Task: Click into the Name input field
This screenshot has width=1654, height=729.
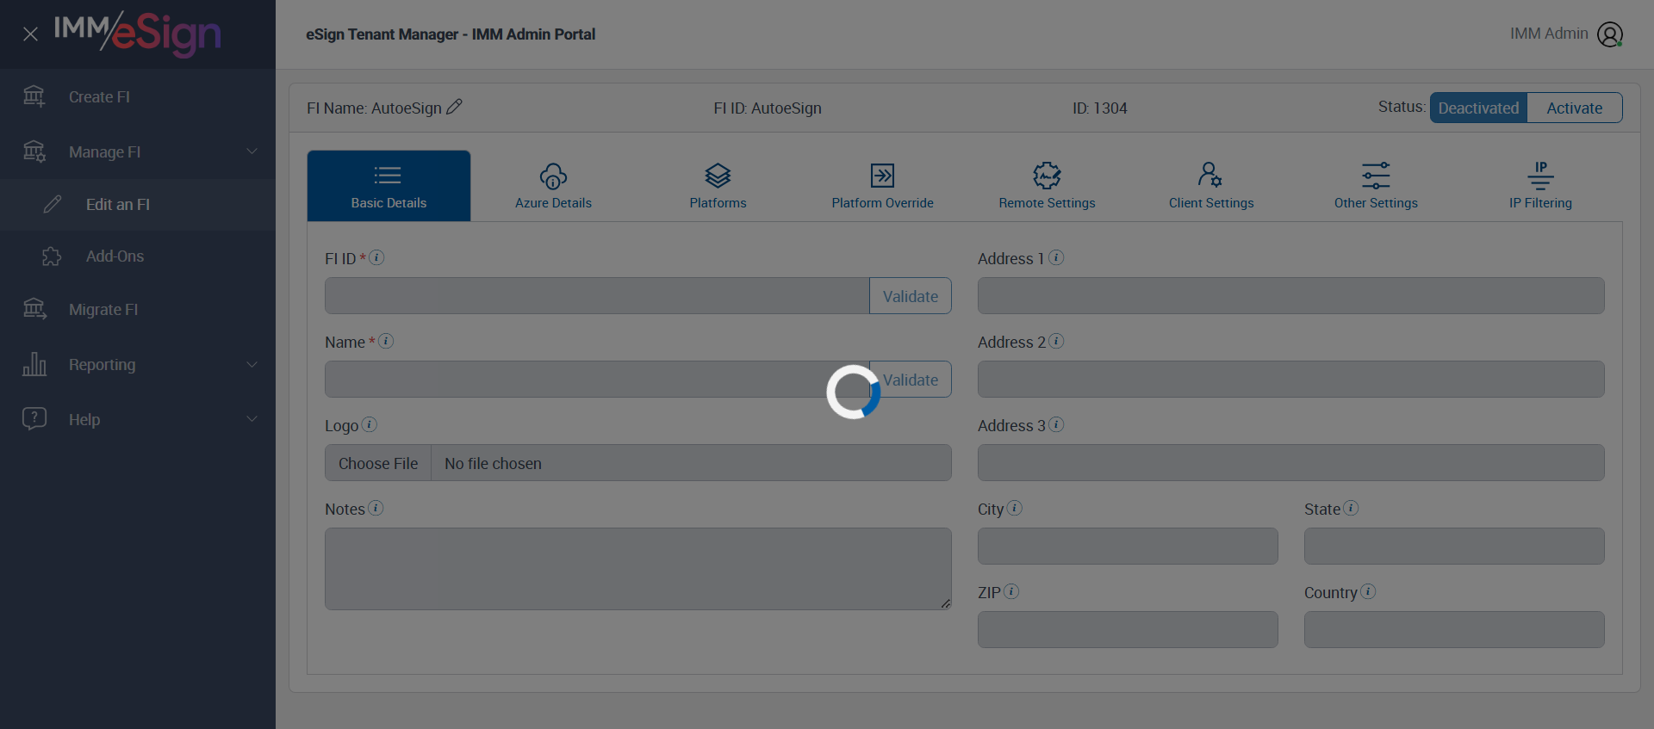Action: [x=597, y=380]
